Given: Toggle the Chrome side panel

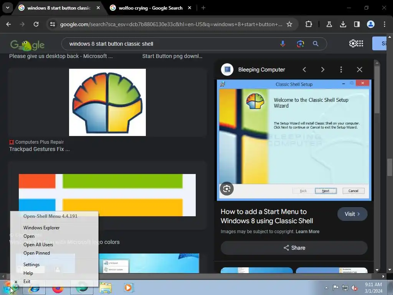Looking at the screenshot, I should coord(357,24).
